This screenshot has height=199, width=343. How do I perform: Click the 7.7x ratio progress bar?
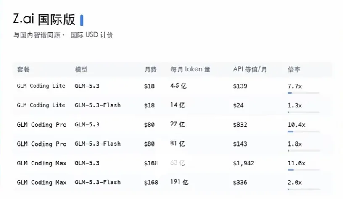303,93
